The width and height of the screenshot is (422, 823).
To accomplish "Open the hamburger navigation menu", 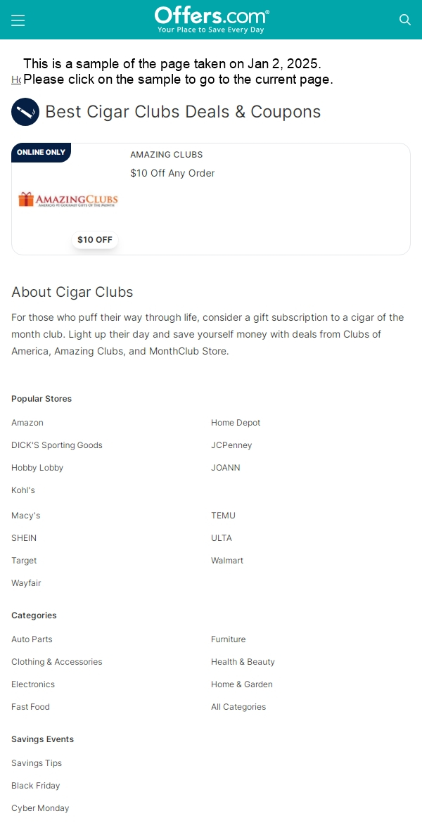I will pyautogui.click(x=18, y=20).
